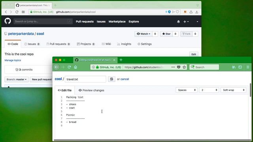Open the Soft wrap mode dropdown
253x142 pixels.
pos(234,90)
